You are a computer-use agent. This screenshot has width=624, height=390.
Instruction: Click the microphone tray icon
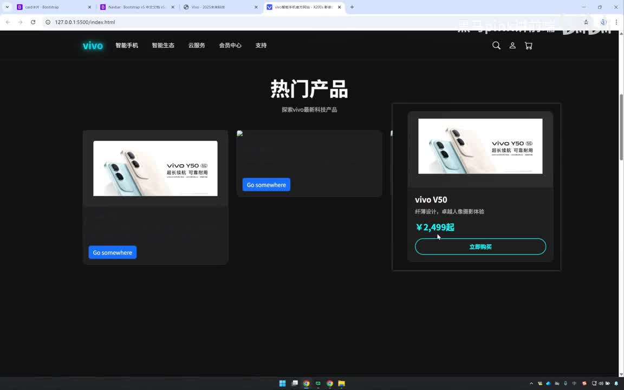(x=565, y=383)
